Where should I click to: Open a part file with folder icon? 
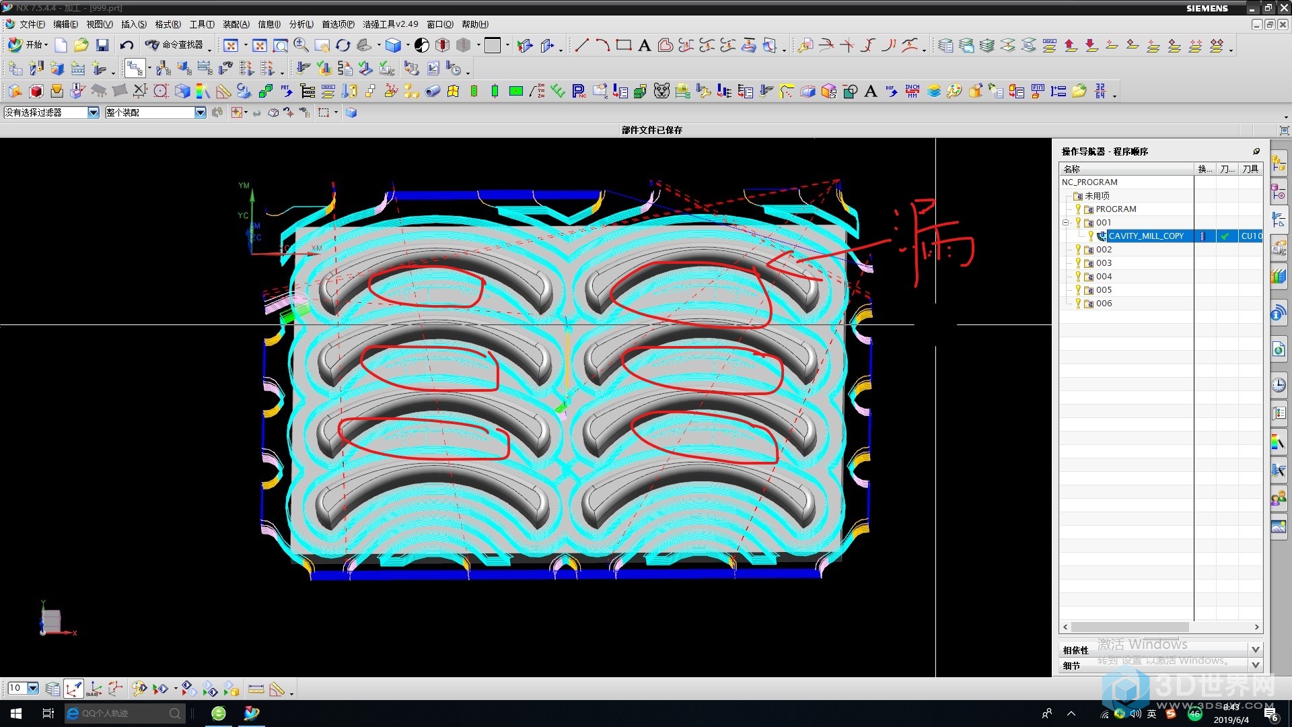(x=81, y=45)
